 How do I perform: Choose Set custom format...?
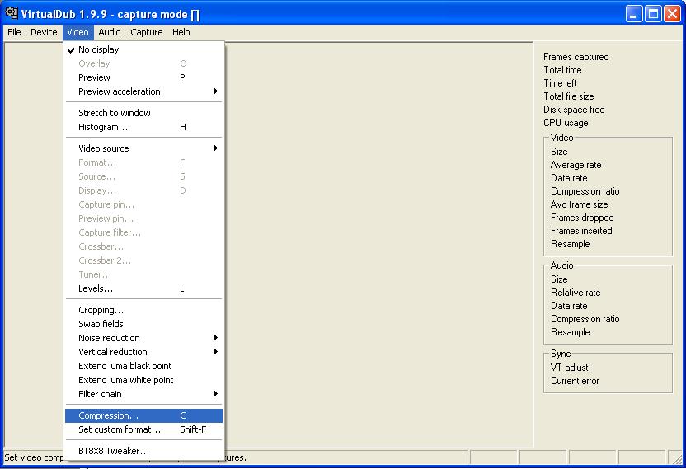click(x=144, y=429)
